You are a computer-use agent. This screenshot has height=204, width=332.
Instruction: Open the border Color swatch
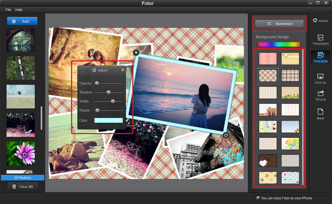pyautogui.click(x=108, y=121)
